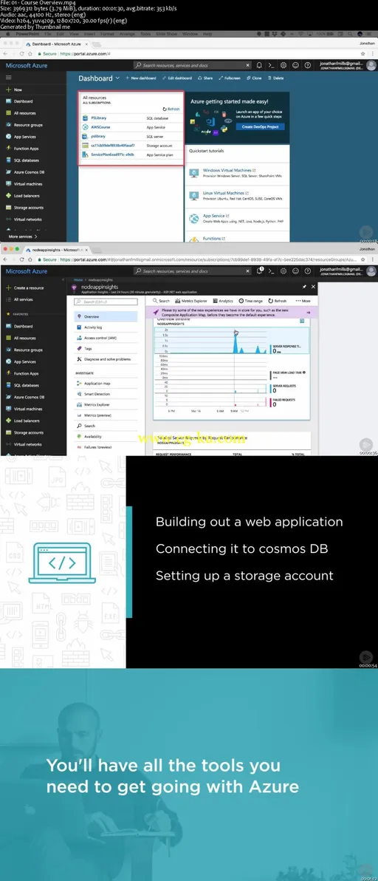Image resolution: width=378 pixels, height=881 pixels.
Task: Open Failures (preview) under Investigate
Action: [106, 447]
